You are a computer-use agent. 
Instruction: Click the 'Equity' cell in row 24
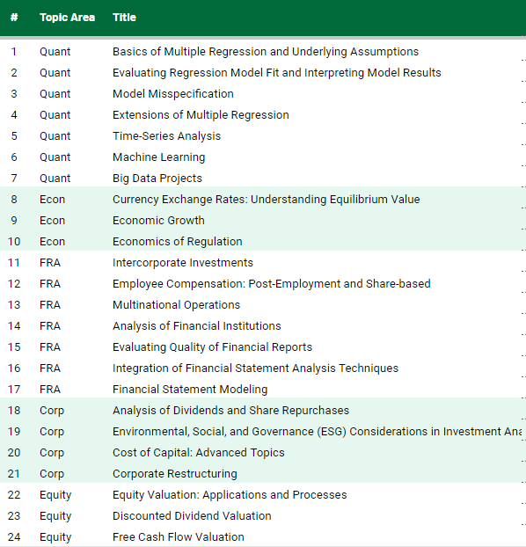[55, 536]
